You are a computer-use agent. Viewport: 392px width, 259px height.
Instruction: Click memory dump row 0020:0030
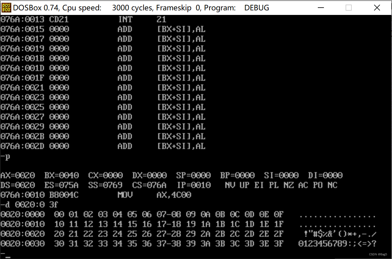(188, 244)
